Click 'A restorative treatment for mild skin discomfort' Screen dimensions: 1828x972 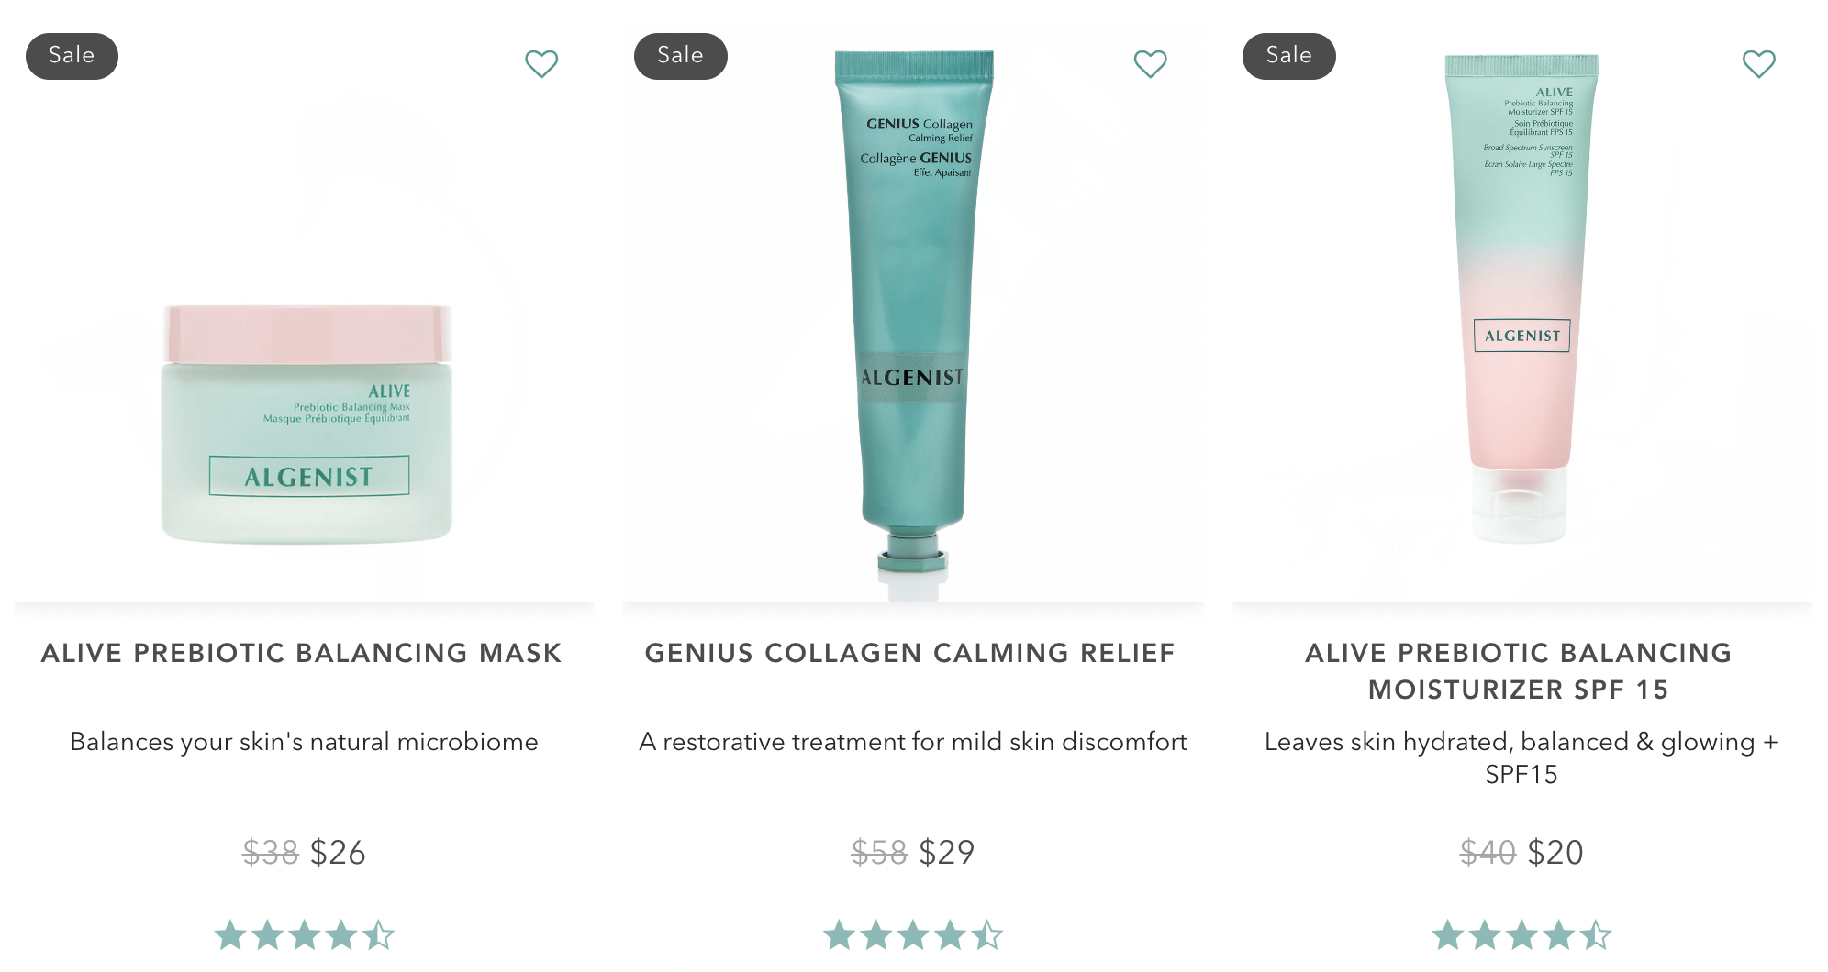(x=913, y=742)
